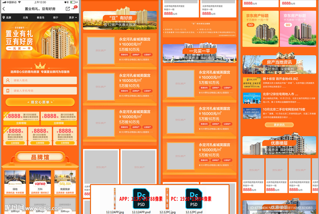This screenshot has width=319, height=214.
Task: Click the 更多资讯 button
Action: (279, 125)
